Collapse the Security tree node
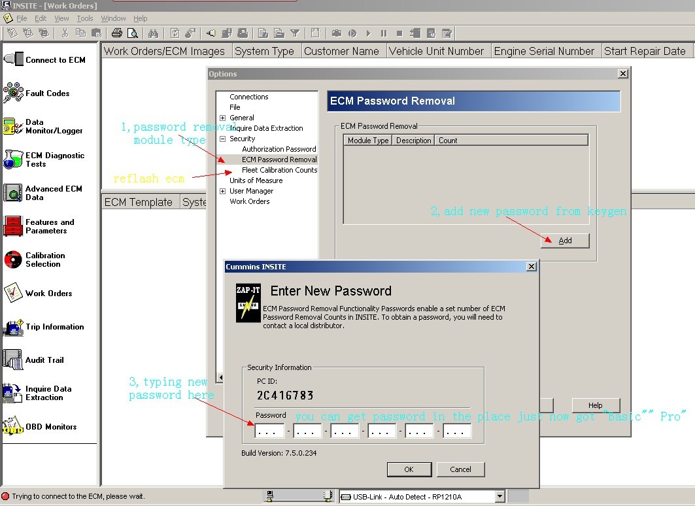The width and height of the screenshot is (695, 506). coord(222,139)
